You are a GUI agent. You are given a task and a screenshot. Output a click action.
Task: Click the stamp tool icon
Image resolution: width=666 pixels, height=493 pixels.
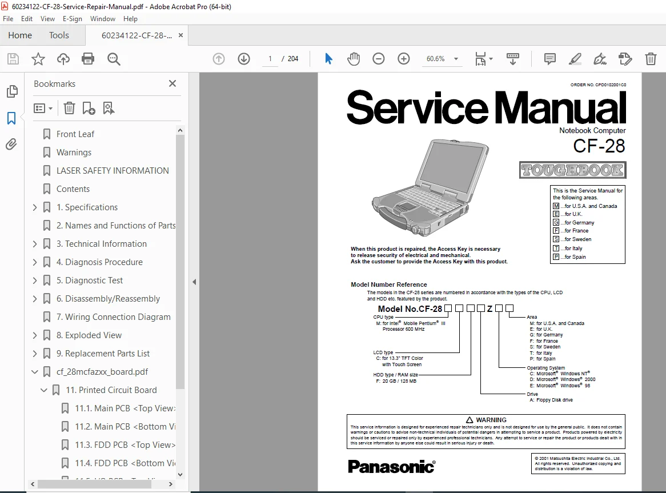pos(625,59)
